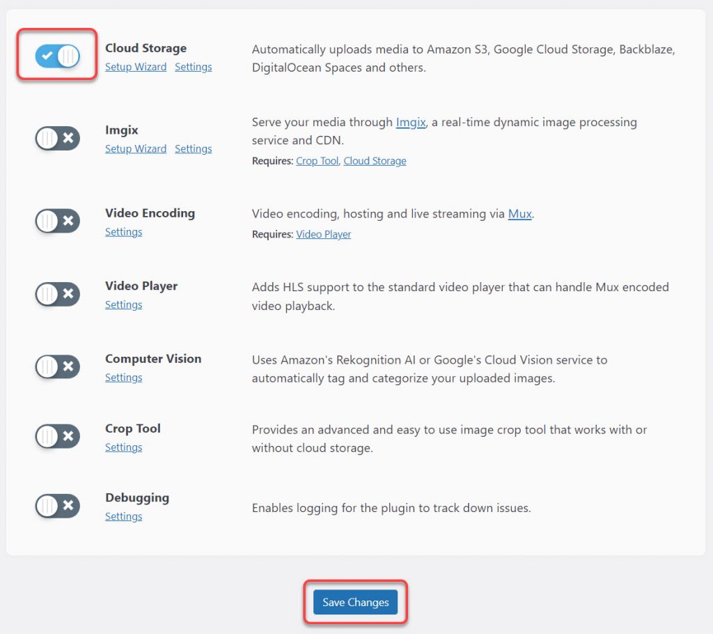Open Debugging Settings link
713x634 pixels.
click(124, 516)
